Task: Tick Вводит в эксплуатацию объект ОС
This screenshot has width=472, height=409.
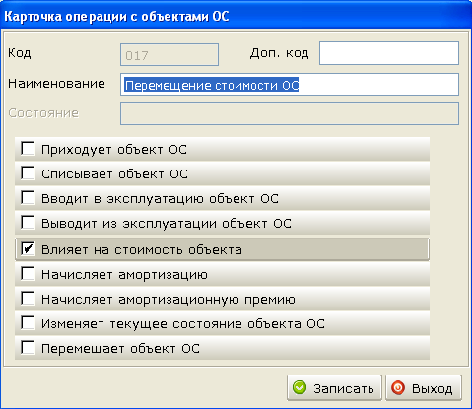Action: (28, 198)
